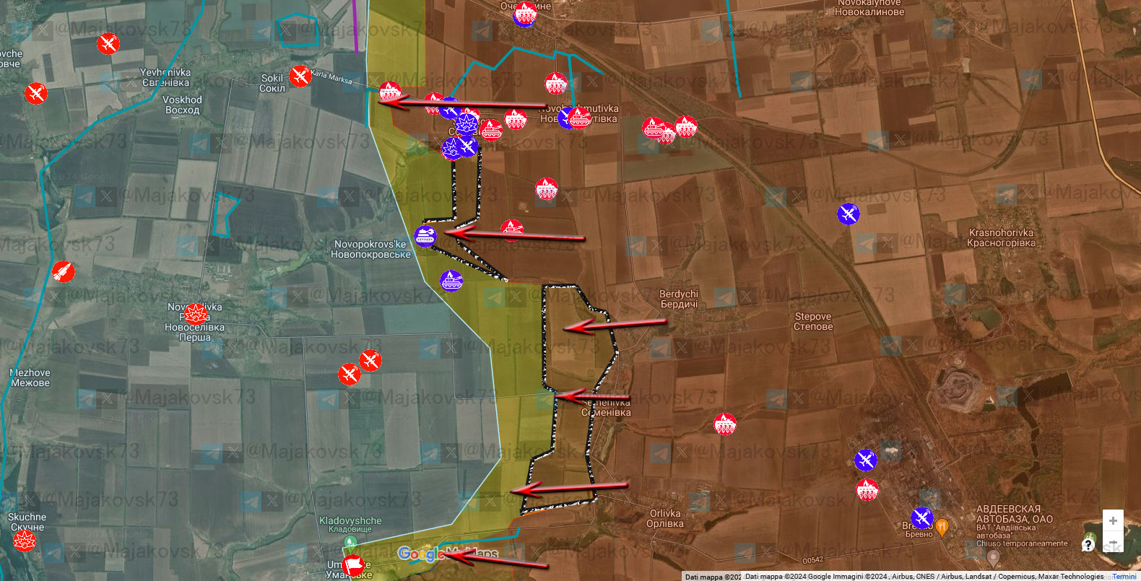Screen dimensions: 1141x581
Task: Open red explosion marker at Novoselivka Persha
Action: point(195,314)
